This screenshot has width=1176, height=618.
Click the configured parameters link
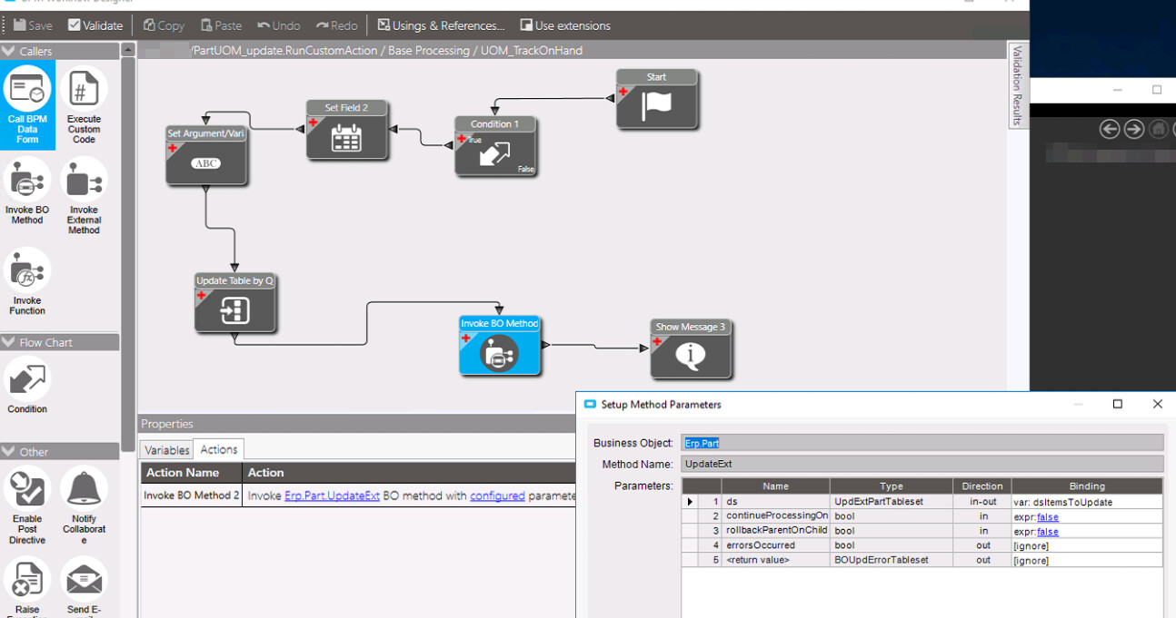pyautogui.click(x=497, y=496)
